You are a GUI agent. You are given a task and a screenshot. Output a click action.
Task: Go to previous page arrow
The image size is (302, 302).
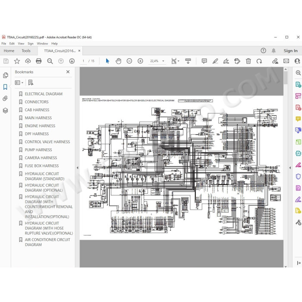tap(61, 61)
